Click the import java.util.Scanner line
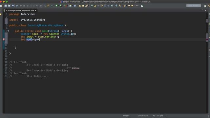This screenshot has height=118, width=210. [x=27, y=20]
